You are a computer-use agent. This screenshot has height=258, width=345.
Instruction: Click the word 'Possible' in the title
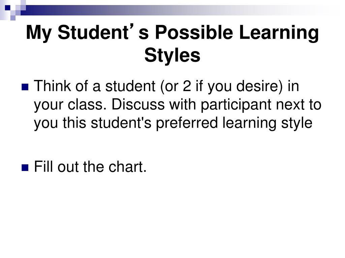click(194, 33)
